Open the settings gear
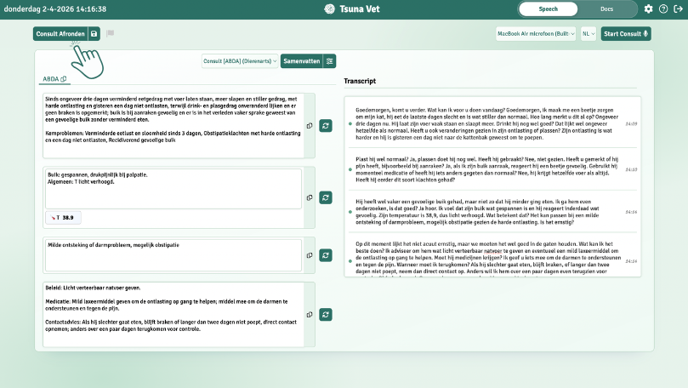Screen dimensions: 688x388 tap(649, 9)
